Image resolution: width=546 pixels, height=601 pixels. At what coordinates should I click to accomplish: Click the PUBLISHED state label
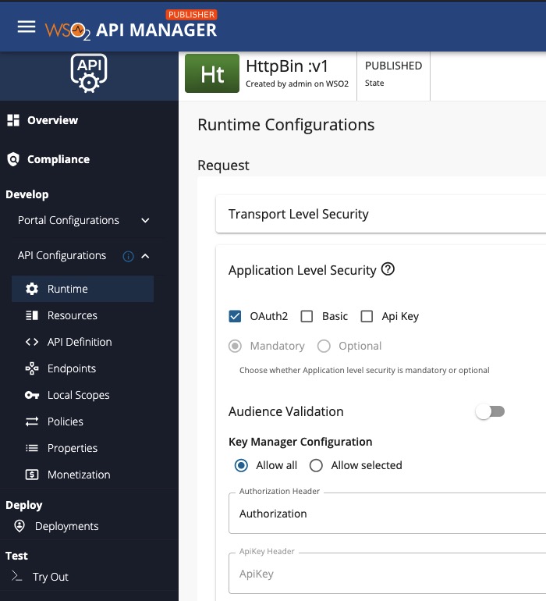(393, 66)
